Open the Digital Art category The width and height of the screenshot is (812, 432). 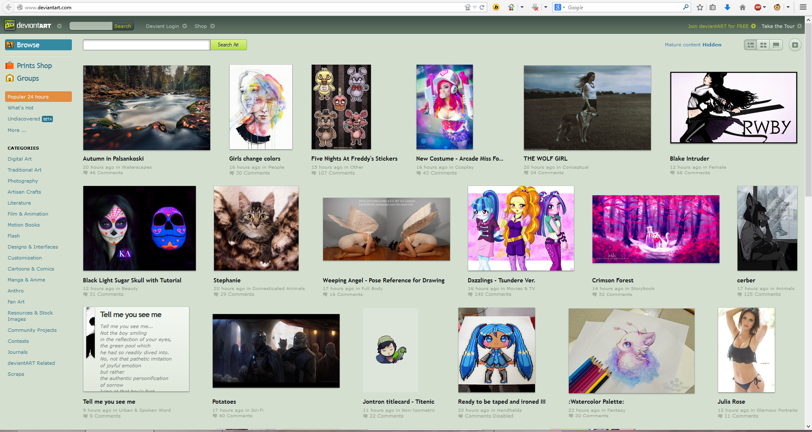pos(19,159)
